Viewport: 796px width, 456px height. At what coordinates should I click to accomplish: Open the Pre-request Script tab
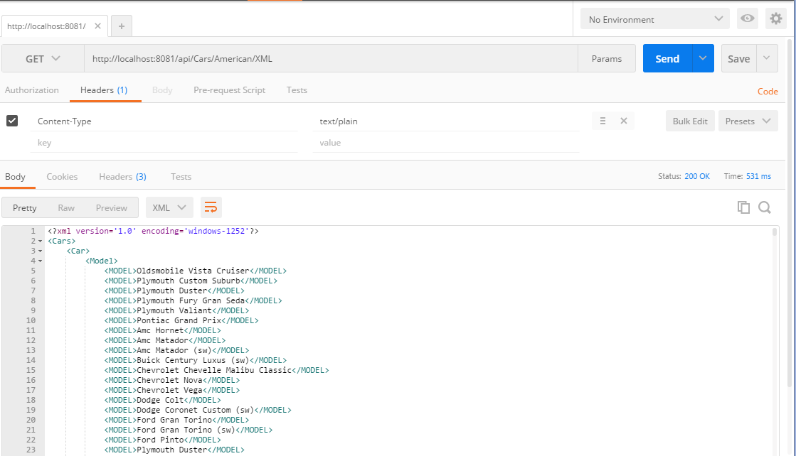[229, 90]
